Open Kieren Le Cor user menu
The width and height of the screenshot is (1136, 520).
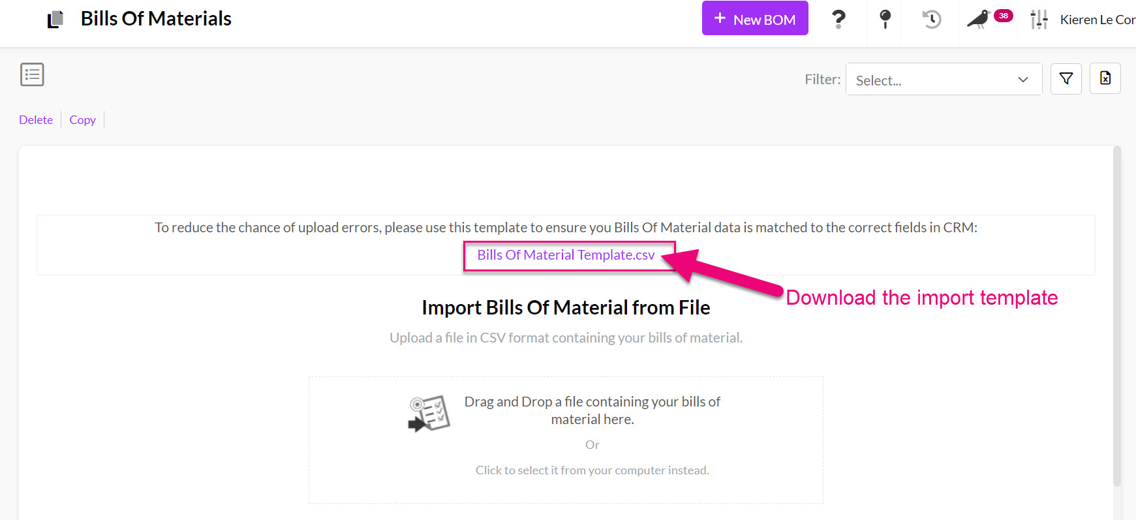click(1098, 20)
